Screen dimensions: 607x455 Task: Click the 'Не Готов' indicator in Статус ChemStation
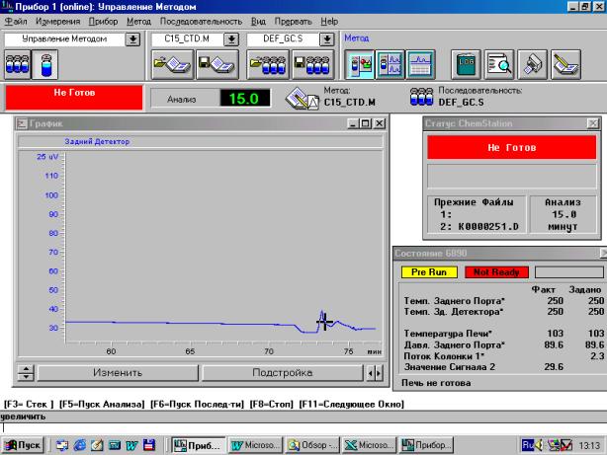(511, 147)
